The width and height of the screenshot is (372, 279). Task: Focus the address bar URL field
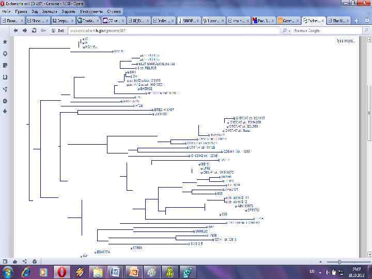(x=174, y=30)
